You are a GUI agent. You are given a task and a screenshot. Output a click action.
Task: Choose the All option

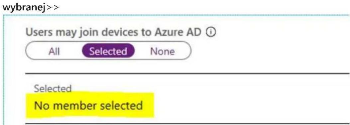(x=55, y=52)
